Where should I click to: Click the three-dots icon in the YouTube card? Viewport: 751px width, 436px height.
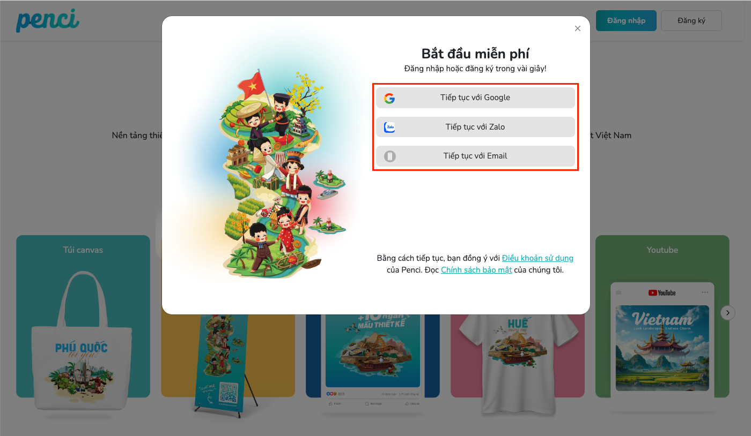pos(705,292)
